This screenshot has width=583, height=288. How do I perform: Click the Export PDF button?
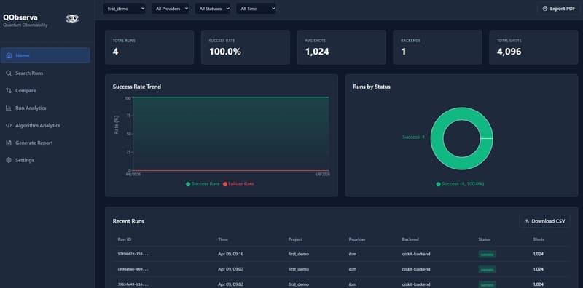click(559, 9)
